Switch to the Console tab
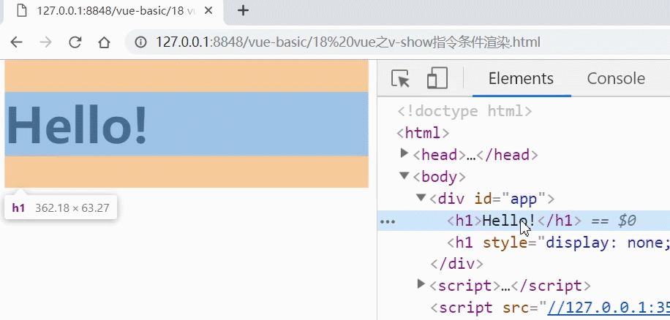Screen dimensions: 670x320 tap(616, 78)
